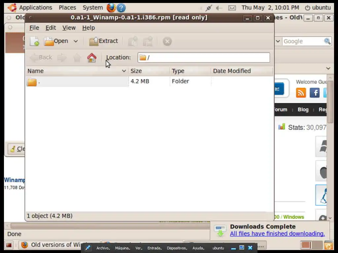The width and height of the screenshot is (338, 253).
Task: Click the pin icon on VirtualBox bar
Action: [x=88, y=248]
